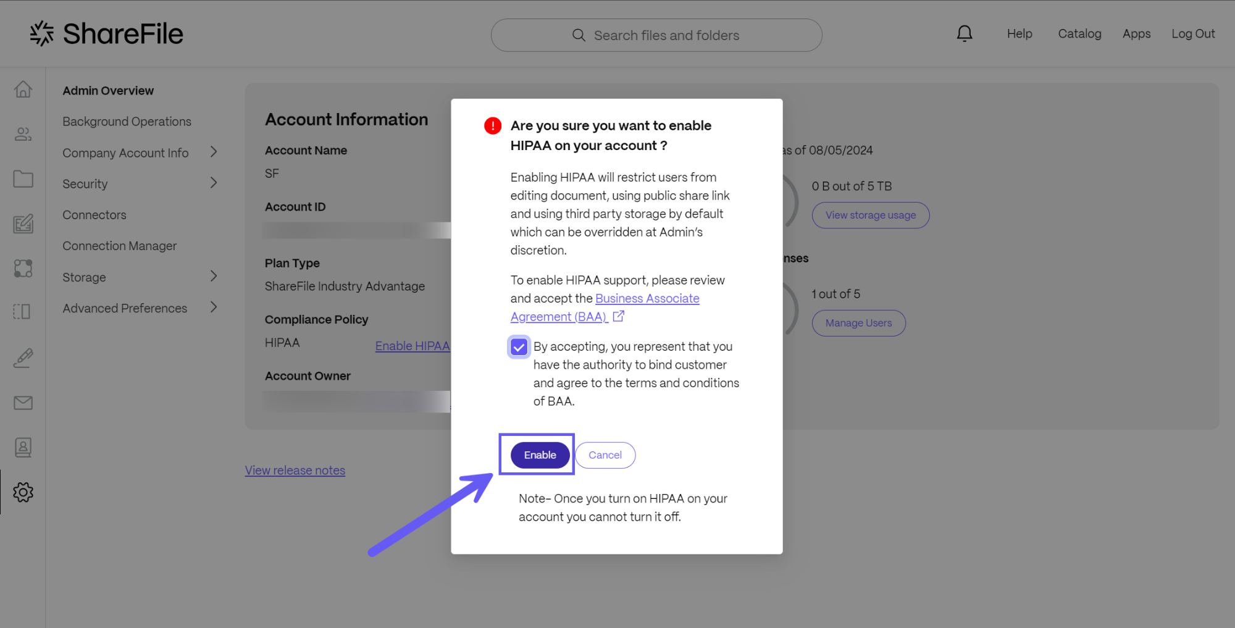Open the Catalog link in header
The image size is (1235, 628).
1079,34
